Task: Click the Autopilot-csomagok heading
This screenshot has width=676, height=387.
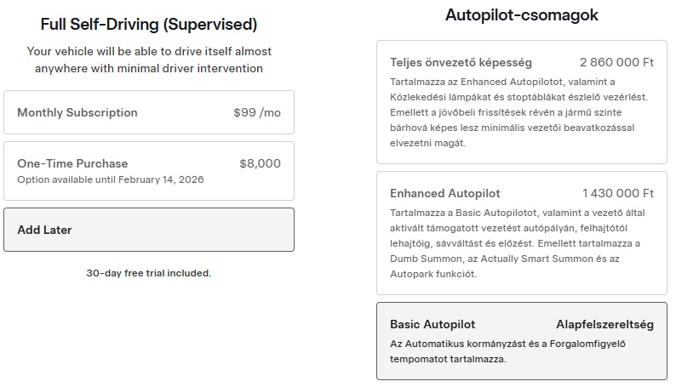Action: coord(522,15)
